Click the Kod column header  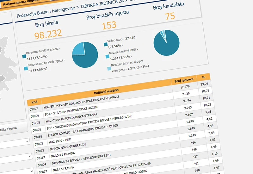pyautogui.click(x=34, y=102)
